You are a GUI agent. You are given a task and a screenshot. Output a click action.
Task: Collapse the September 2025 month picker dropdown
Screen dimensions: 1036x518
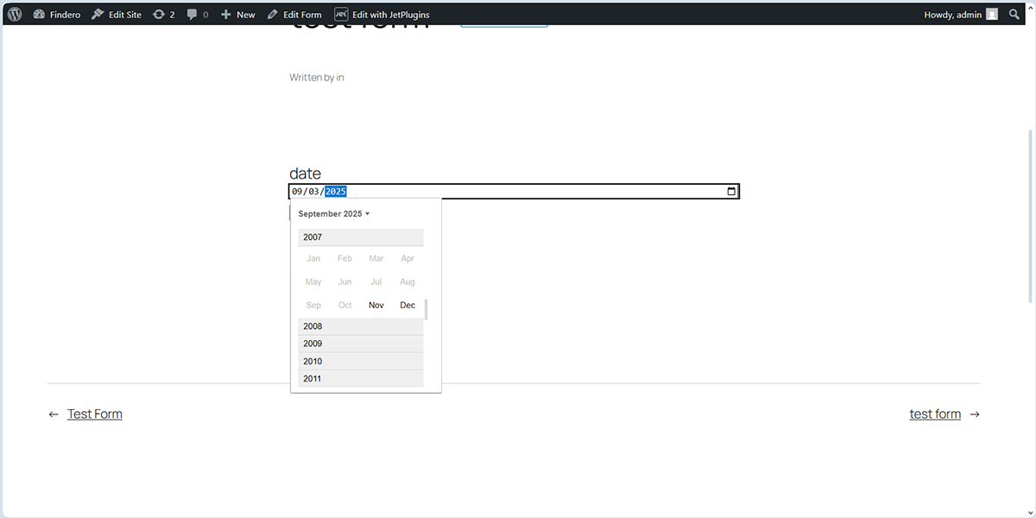334,213
